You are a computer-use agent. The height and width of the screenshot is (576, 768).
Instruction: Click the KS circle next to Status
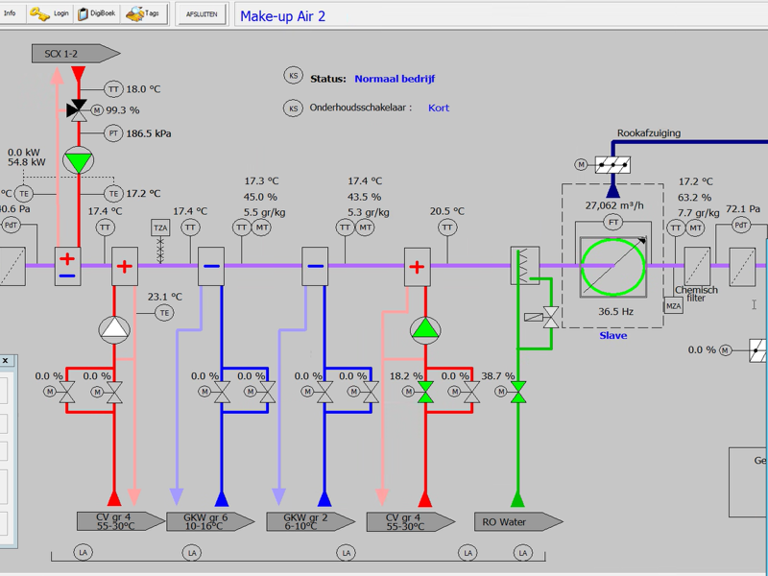[x=293, y=76]
